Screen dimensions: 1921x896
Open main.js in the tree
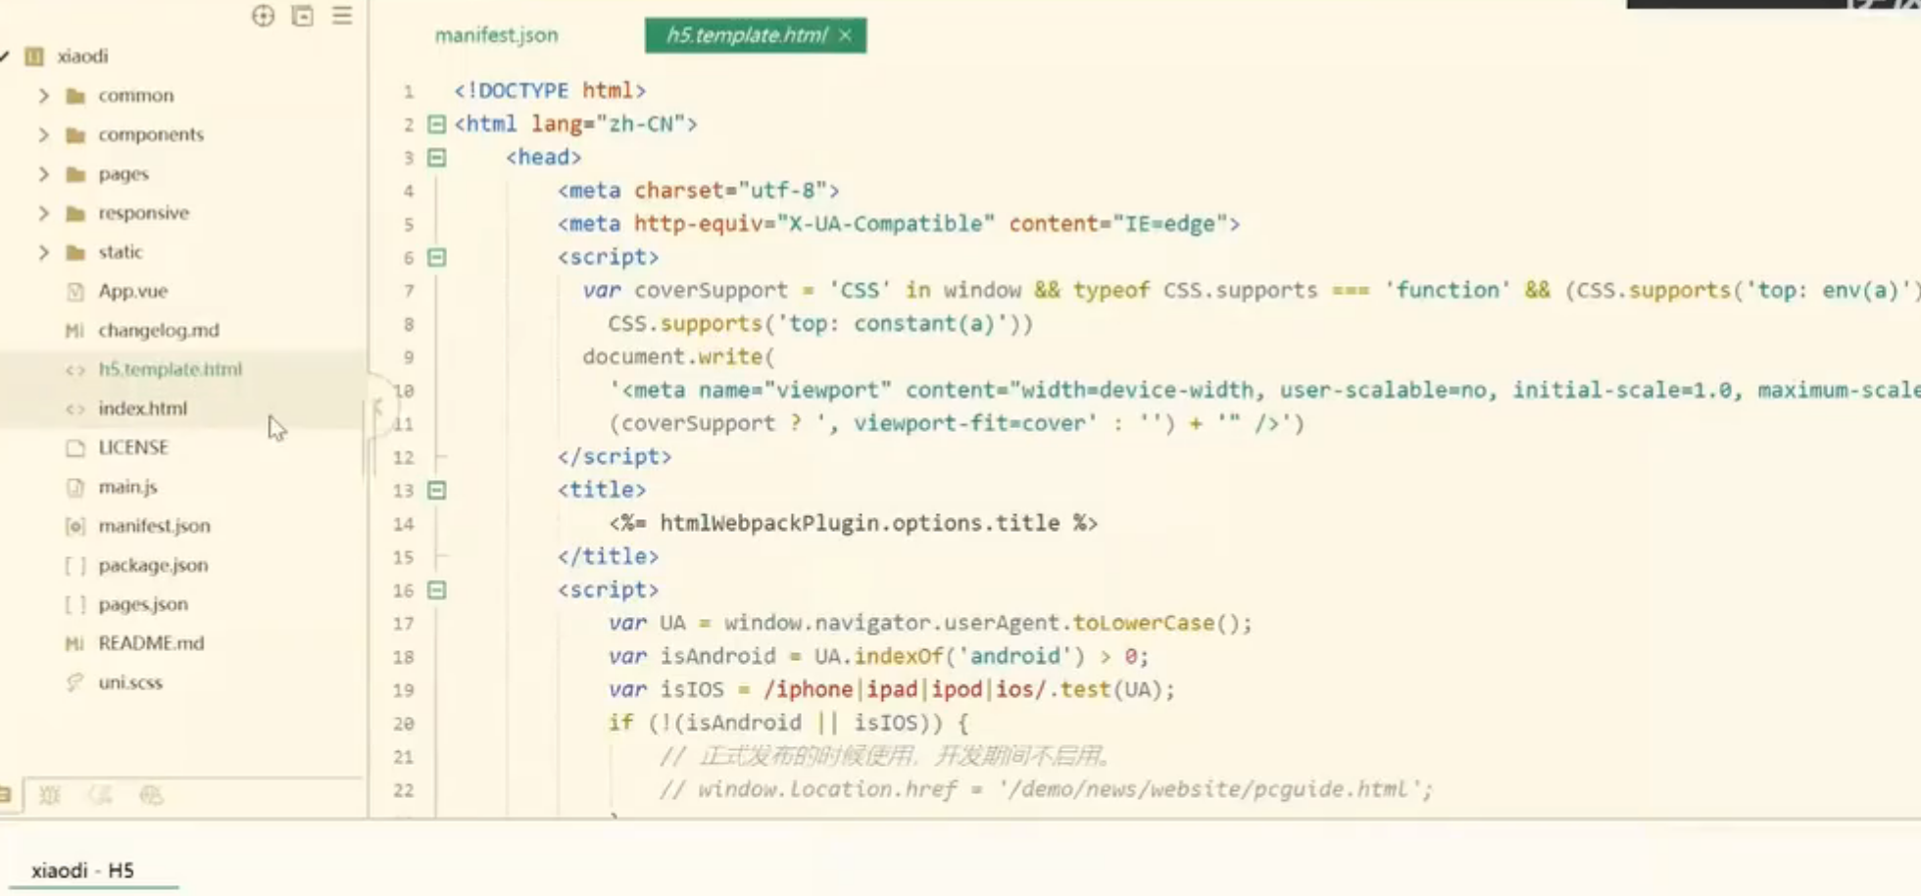point(127,487)
